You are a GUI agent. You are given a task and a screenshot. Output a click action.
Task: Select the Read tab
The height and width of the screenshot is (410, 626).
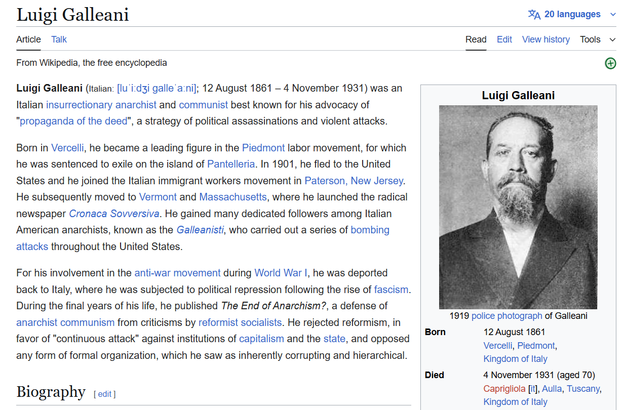[476, 39]
